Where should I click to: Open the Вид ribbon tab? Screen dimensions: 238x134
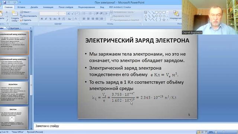[102, 7]
